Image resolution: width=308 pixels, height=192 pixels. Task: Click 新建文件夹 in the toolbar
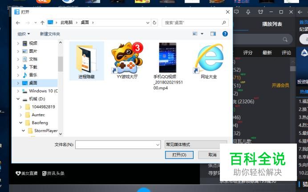coord(50,34)
